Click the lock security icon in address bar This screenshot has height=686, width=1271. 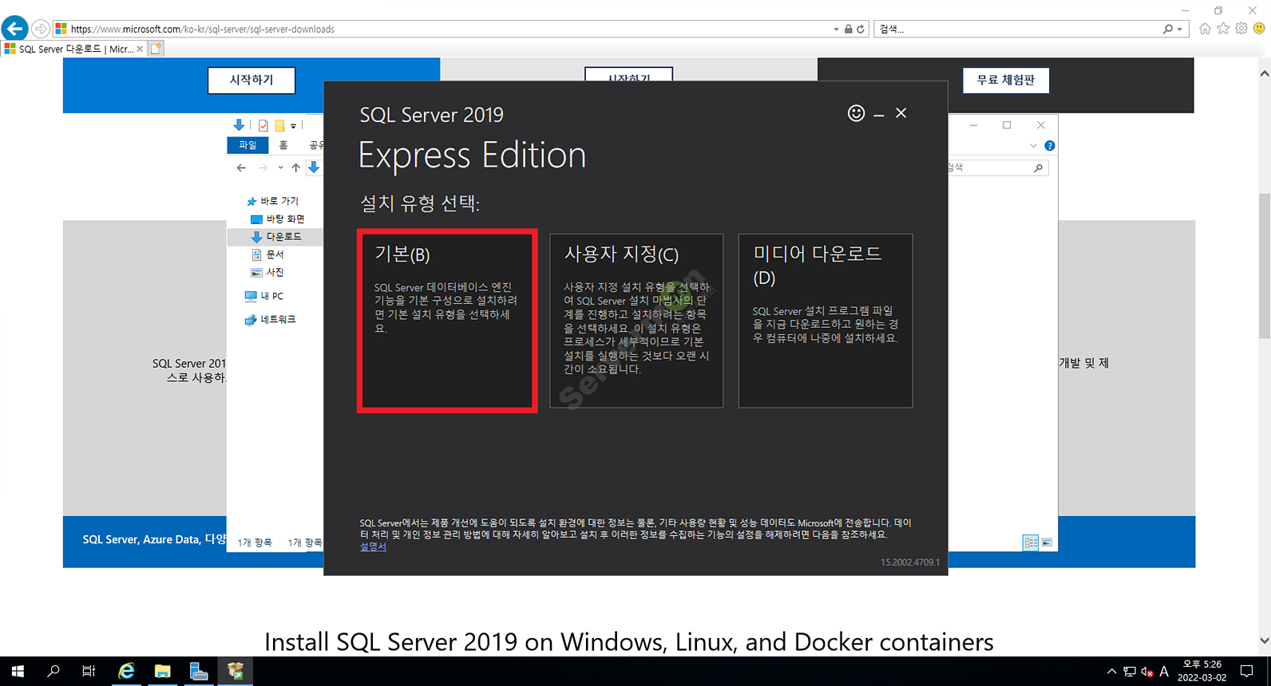[x=849, y=29]
